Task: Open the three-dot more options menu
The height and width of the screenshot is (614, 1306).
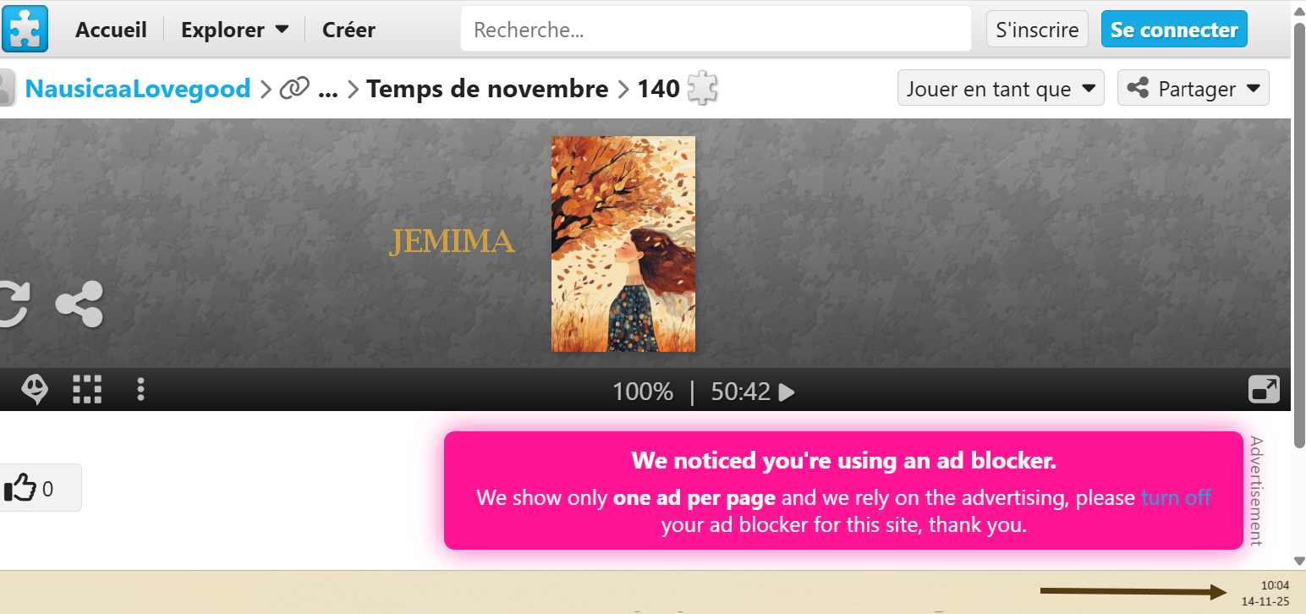Action: [140, 390]
